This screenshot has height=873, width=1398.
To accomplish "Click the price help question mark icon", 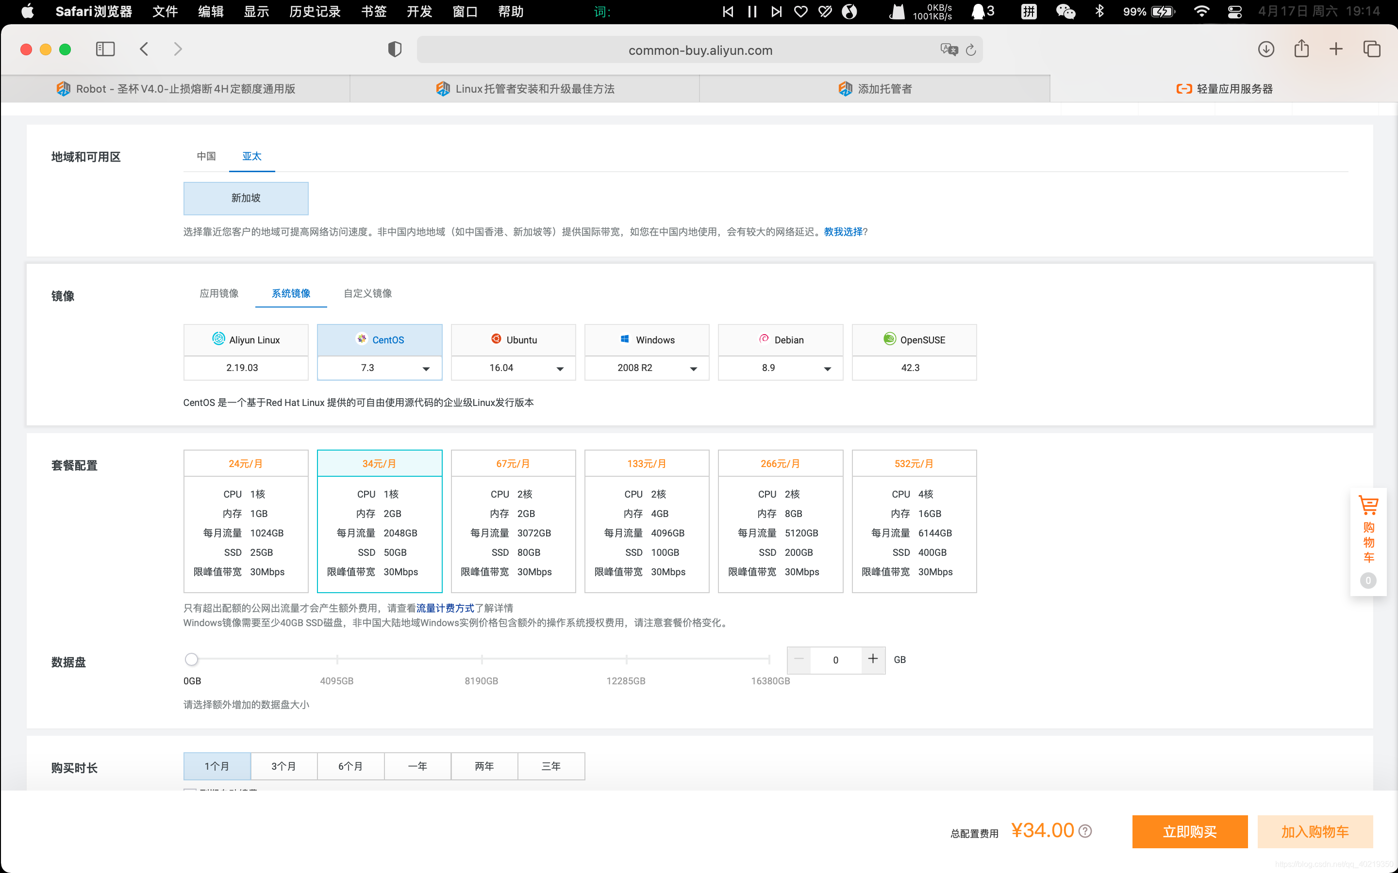I will [x=1085, y=831].
